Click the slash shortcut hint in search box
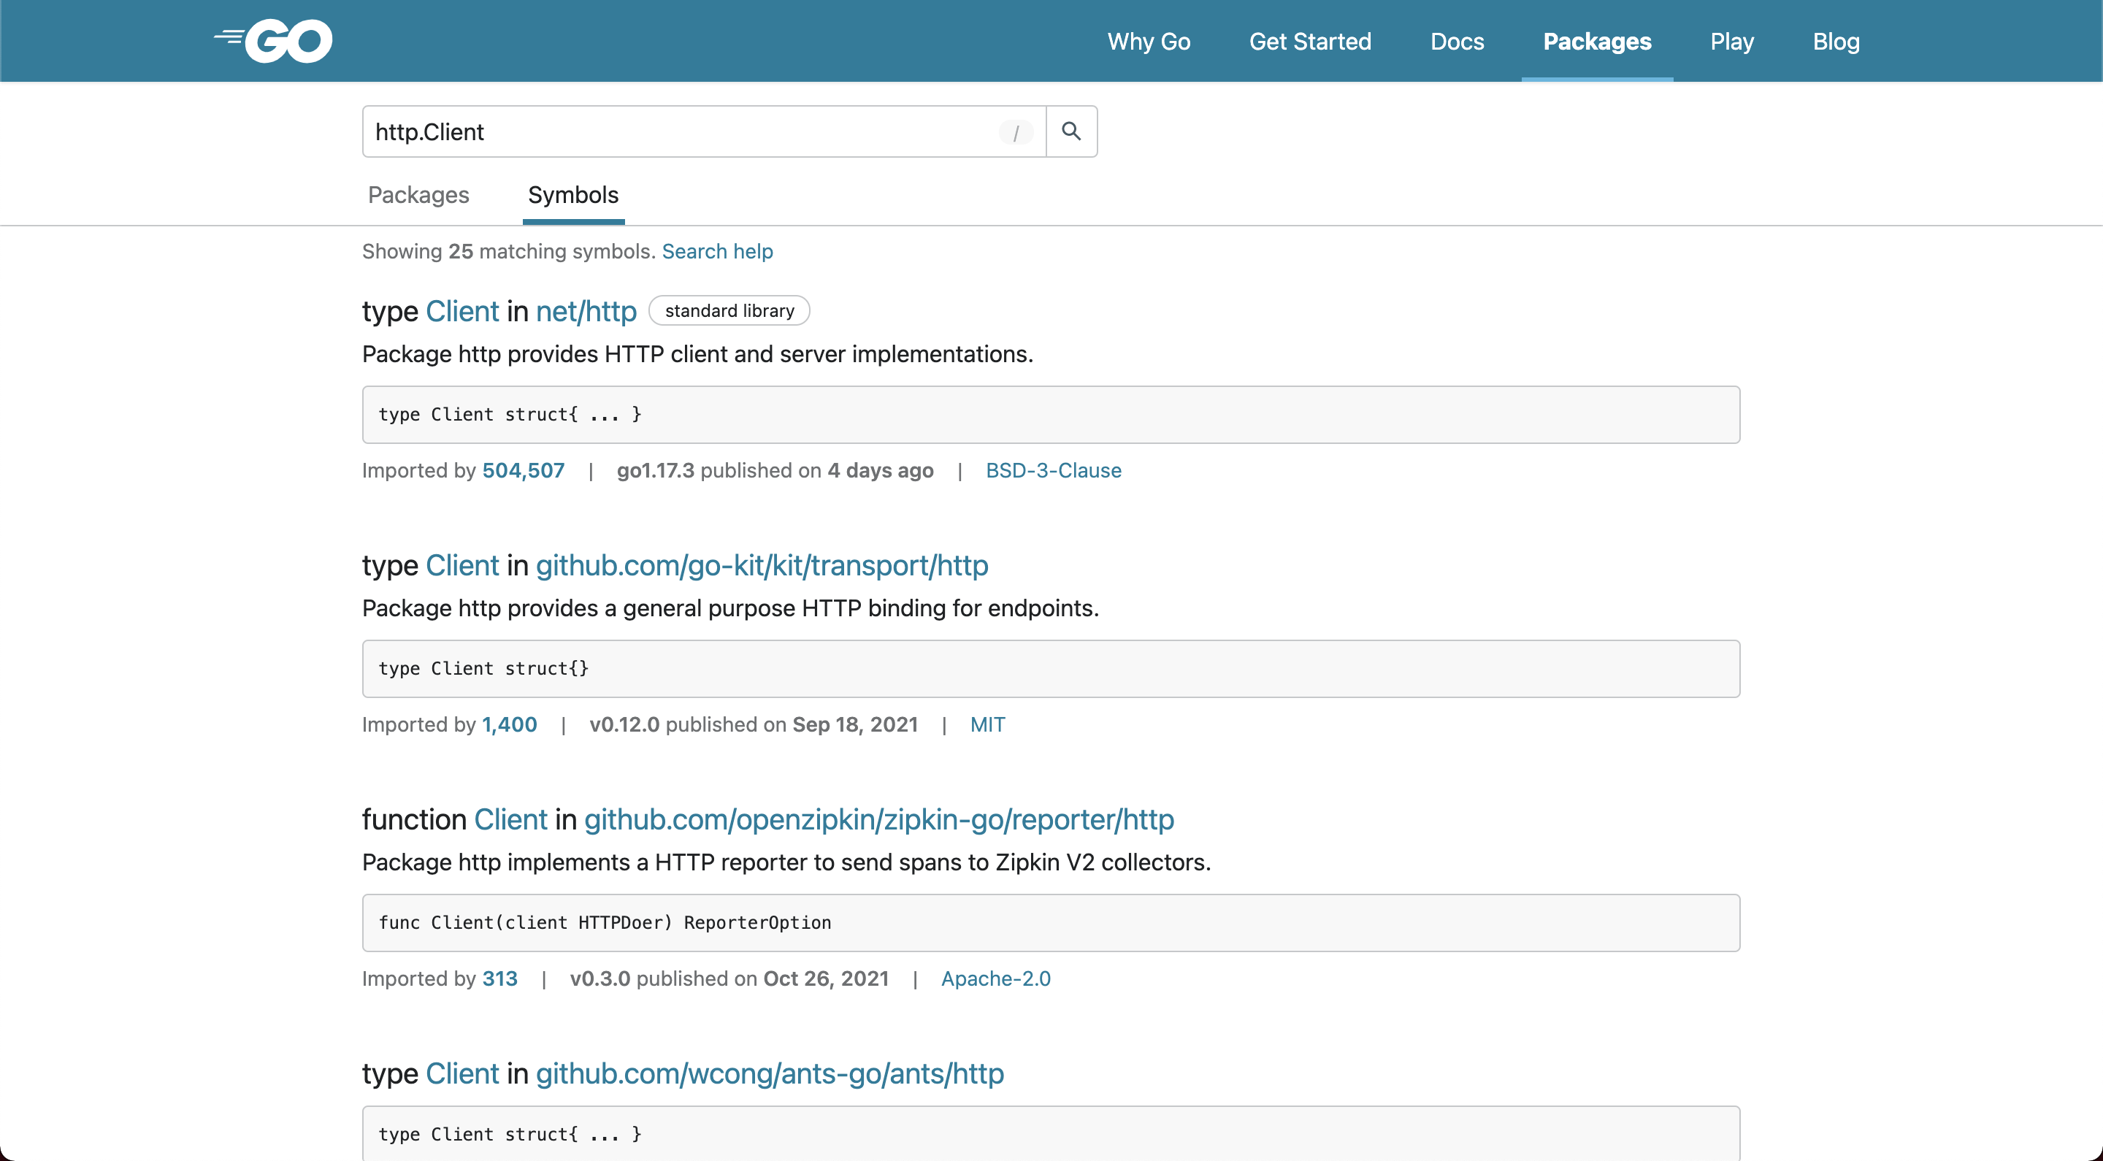 point(1016,132)
